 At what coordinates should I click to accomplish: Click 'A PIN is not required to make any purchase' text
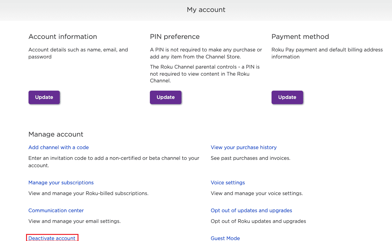tap(206, 53)
